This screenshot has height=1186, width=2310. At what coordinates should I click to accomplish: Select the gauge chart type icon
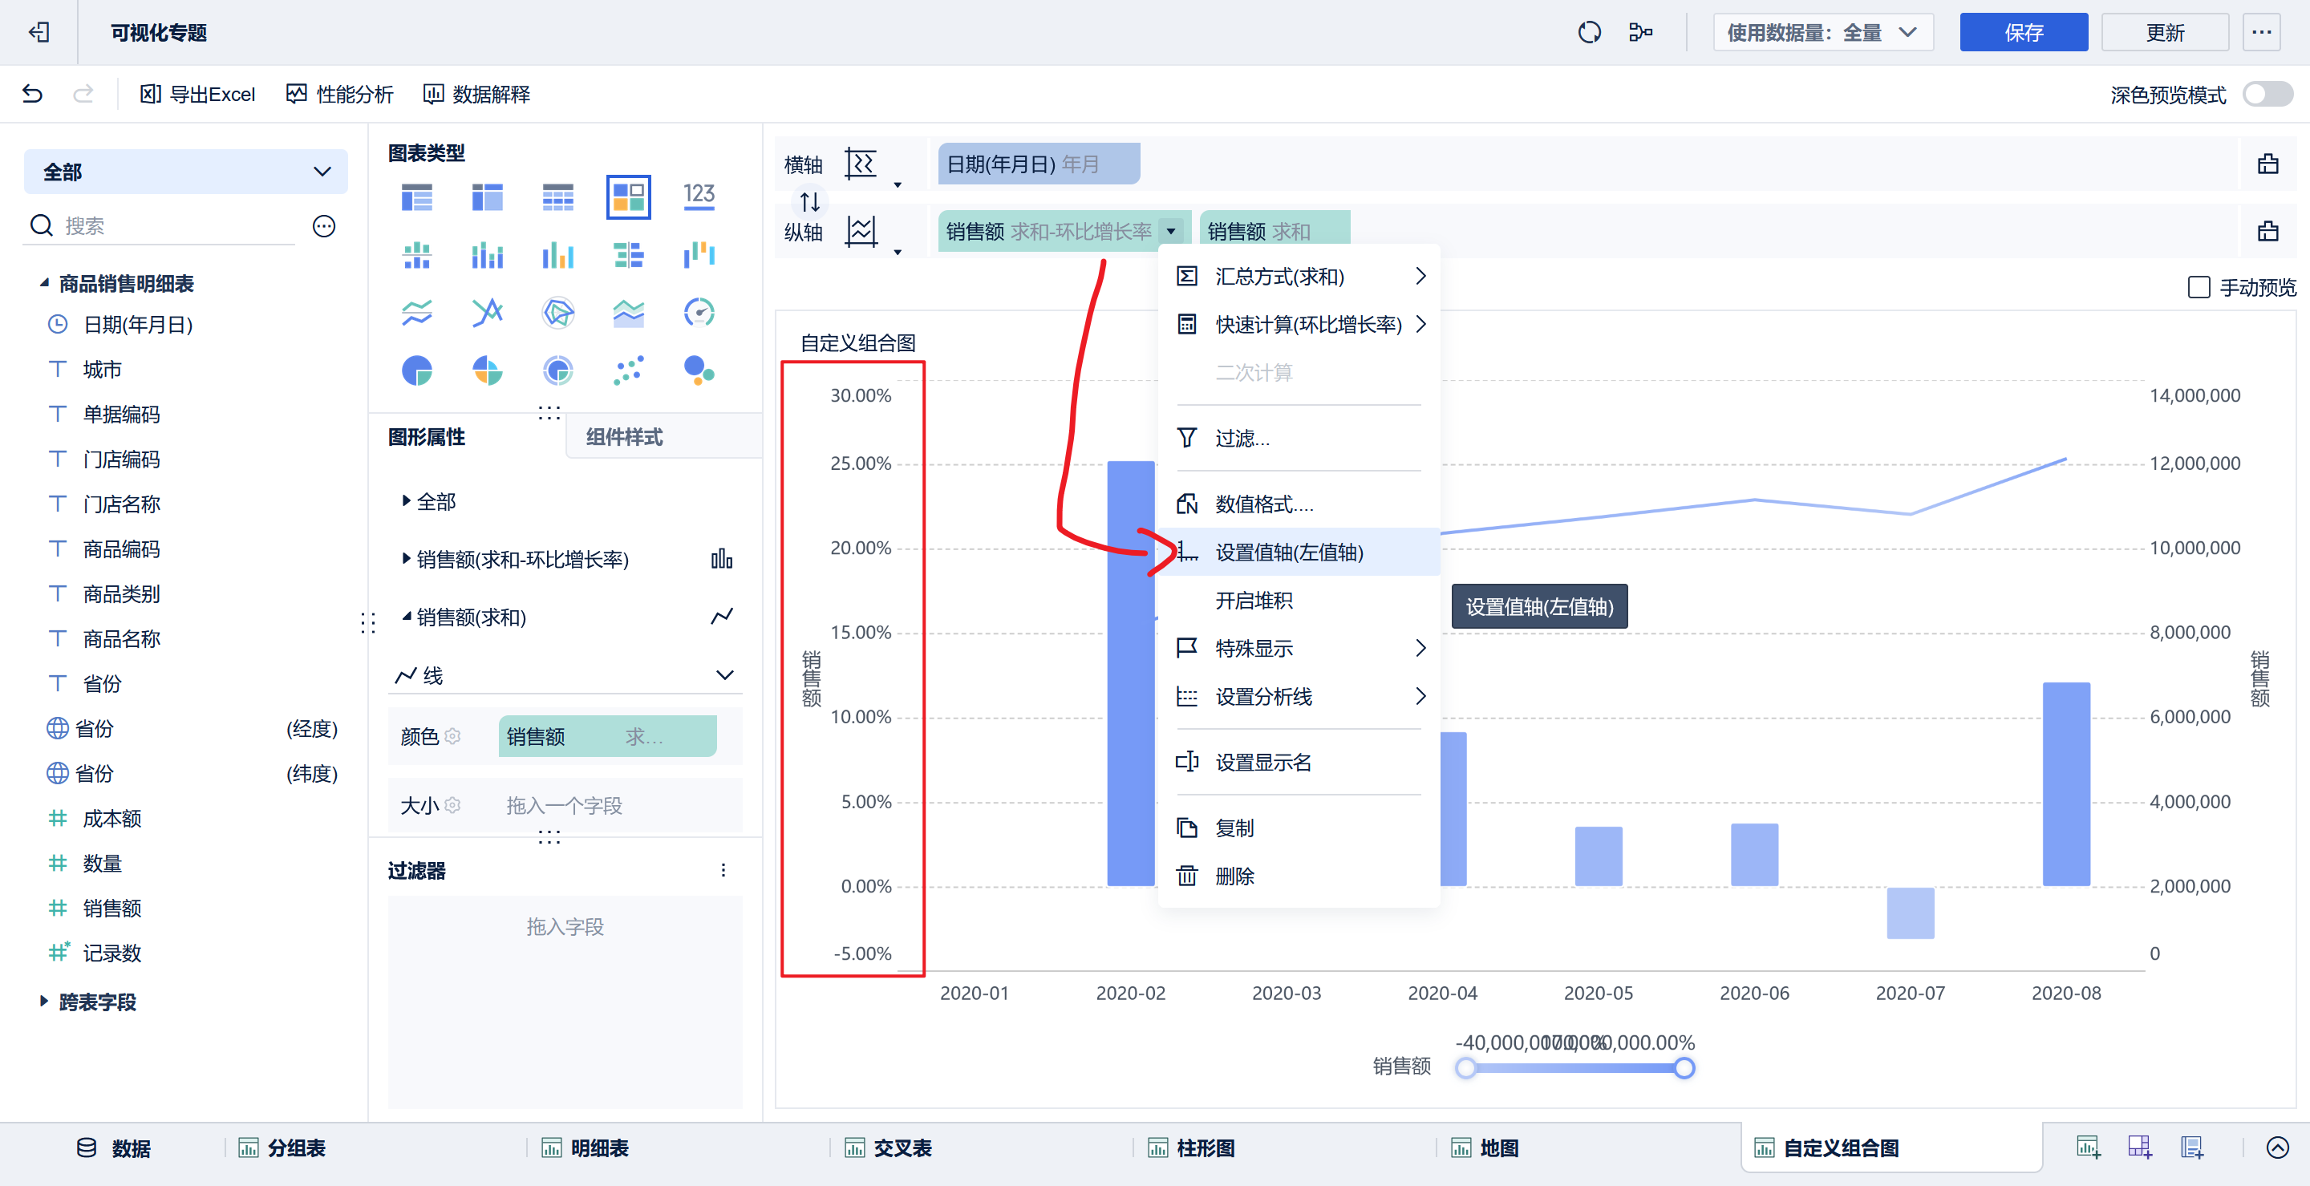click(x=699, y=313)
